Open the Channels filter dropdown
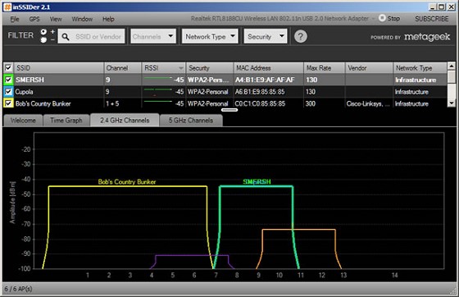The height and width of the screenshot is (297, 459). coord(153,36)
